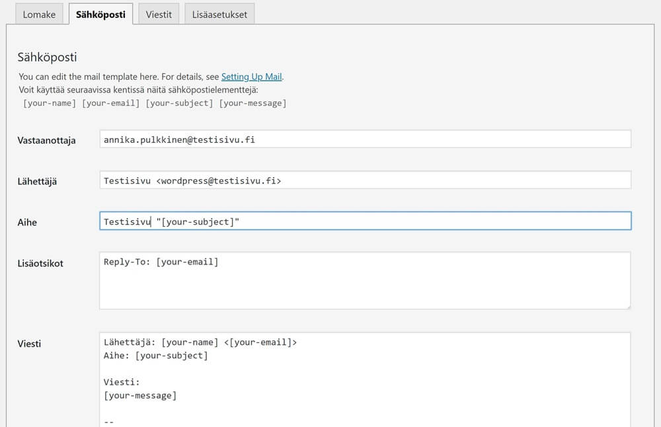Switch to the Lomake tab
This screenshot has height=427, width=661.
coord(39,14)
